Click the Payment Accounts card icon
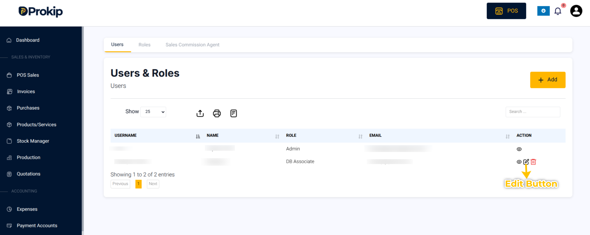This screenshot has height=235, width=590. (9, 226)
